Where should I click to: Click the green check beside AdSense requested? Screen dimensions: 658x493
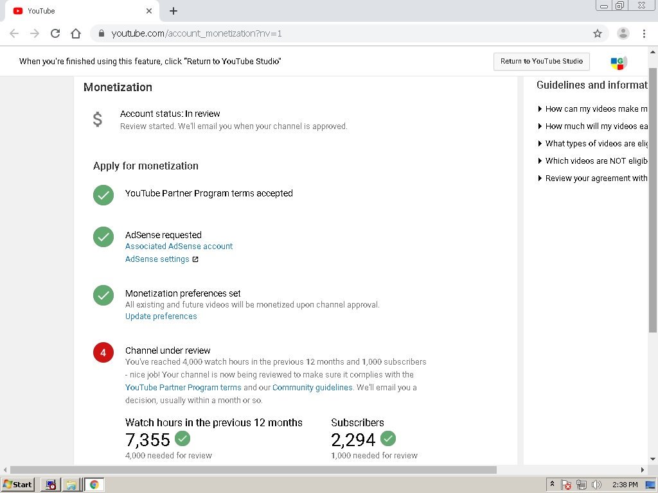[103, 237]
